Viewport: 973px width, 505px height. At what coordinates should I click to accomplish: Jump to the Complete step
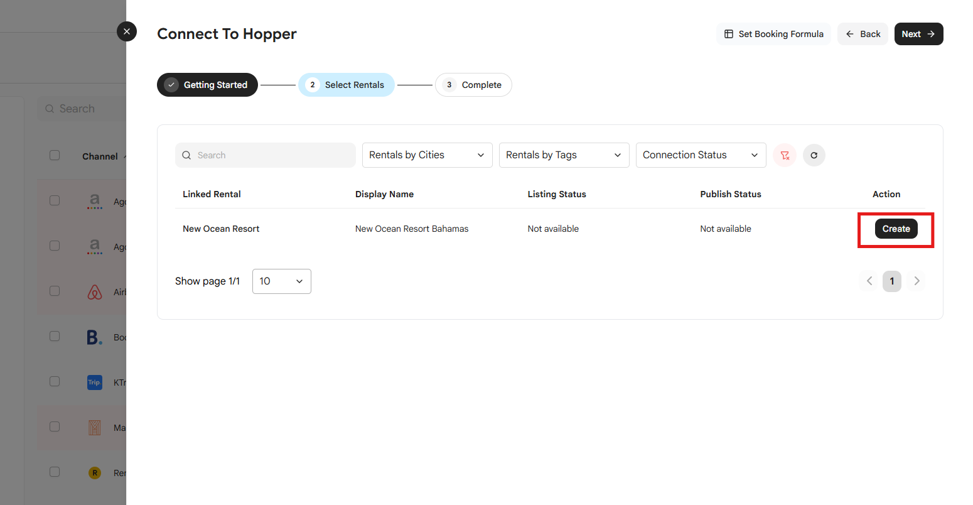pos(473,85)
